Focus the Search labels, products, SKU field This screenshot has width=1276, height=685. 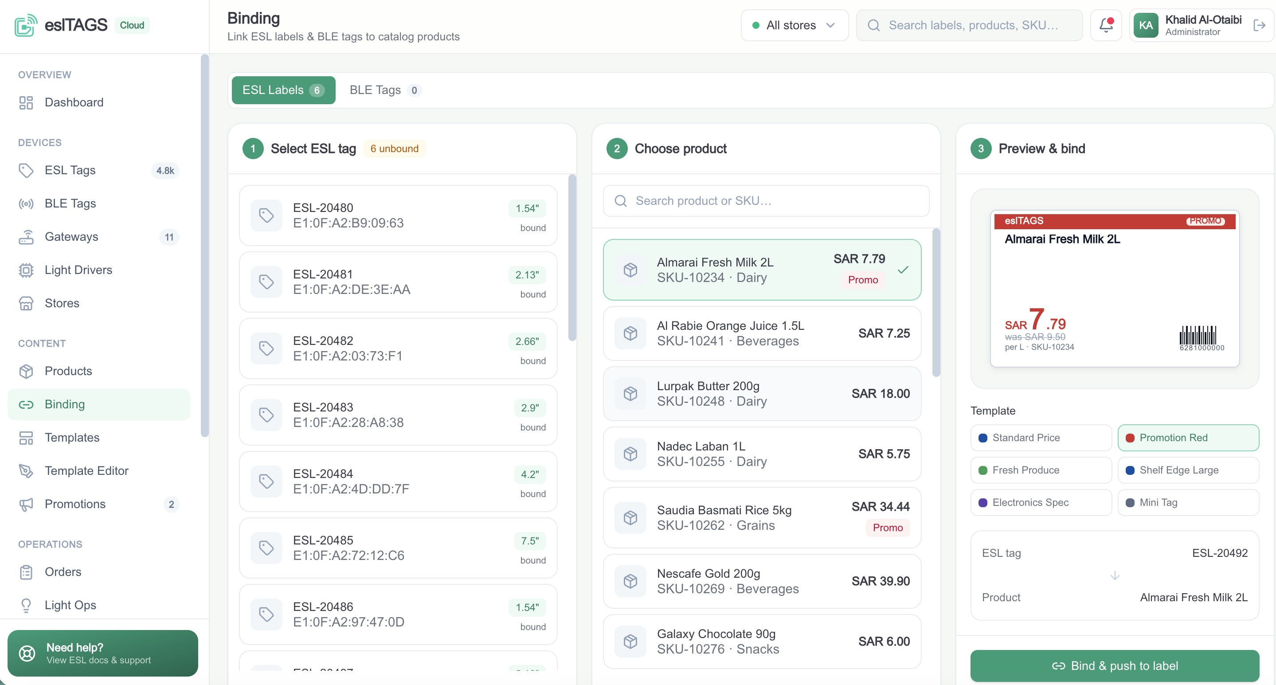click(x=969, y=25)
